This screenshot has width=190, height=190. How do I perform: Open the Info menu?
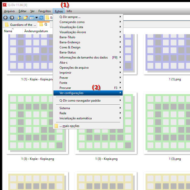69,11
